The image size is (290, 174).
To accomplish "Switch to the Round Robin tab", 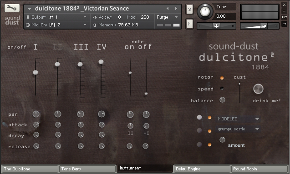I will (259, 169).
